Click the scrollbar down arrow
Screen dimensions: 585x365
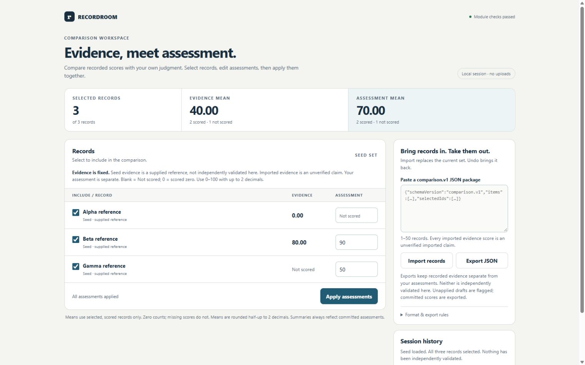[582, 362]
